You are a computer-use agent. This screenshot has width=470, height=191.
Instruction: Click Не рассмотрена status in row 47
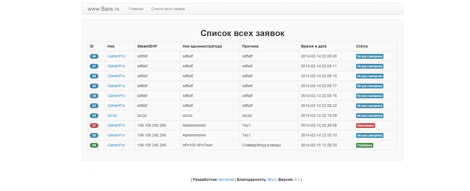point(370,66)
